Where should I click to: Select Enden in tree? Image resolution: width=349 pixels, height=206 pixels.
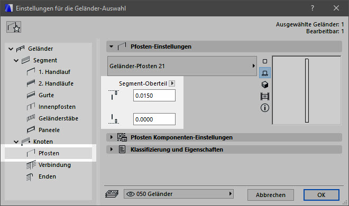point(47,176)
